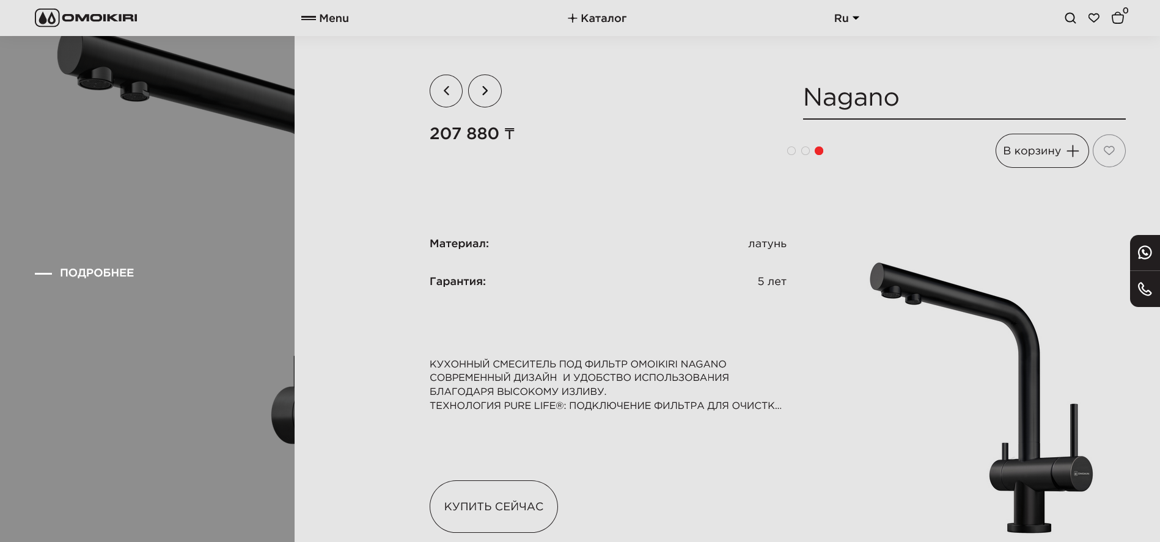Click the латунь material value
1160x542 pixels.
click(x=767, y=244)
